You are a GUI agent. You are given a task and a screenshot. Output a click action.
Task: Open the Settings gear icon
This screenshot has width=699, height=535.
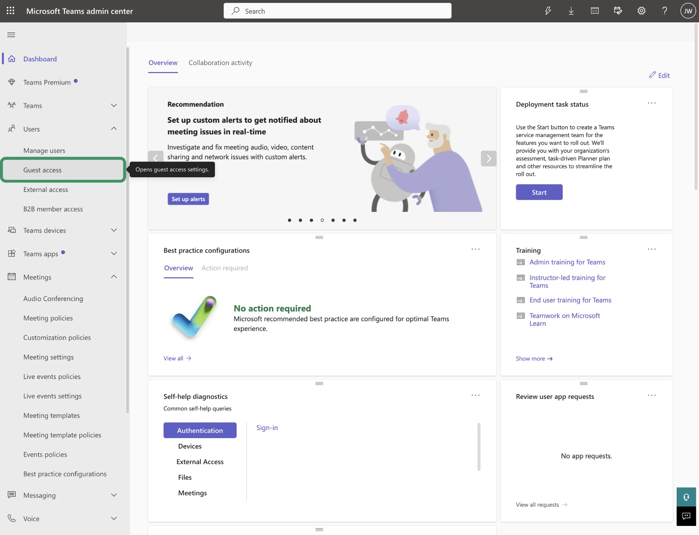(x=641, y=11)
